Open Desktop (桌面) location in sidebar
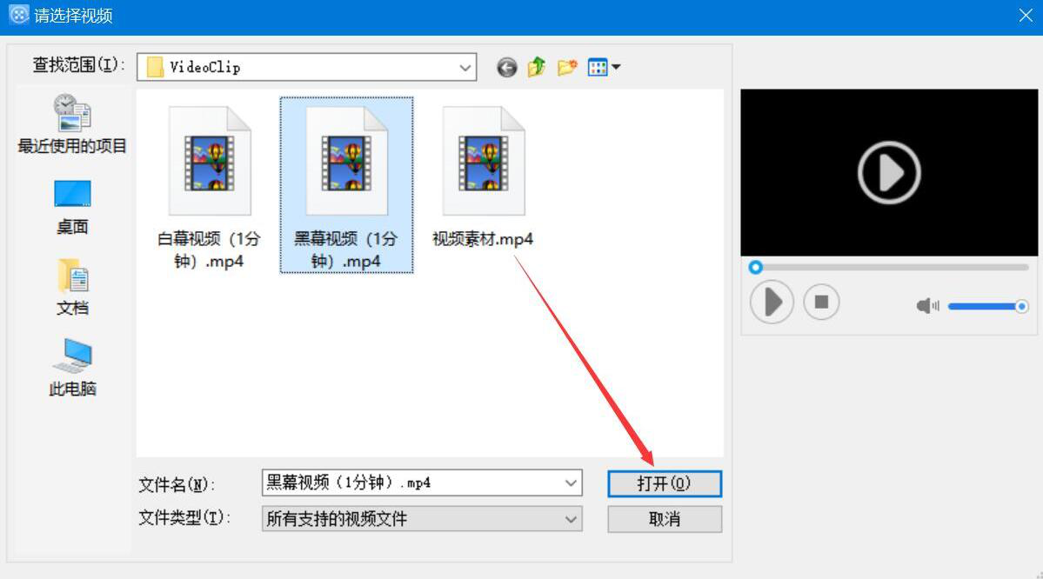 pyautogui.click(x=72, y=208)
